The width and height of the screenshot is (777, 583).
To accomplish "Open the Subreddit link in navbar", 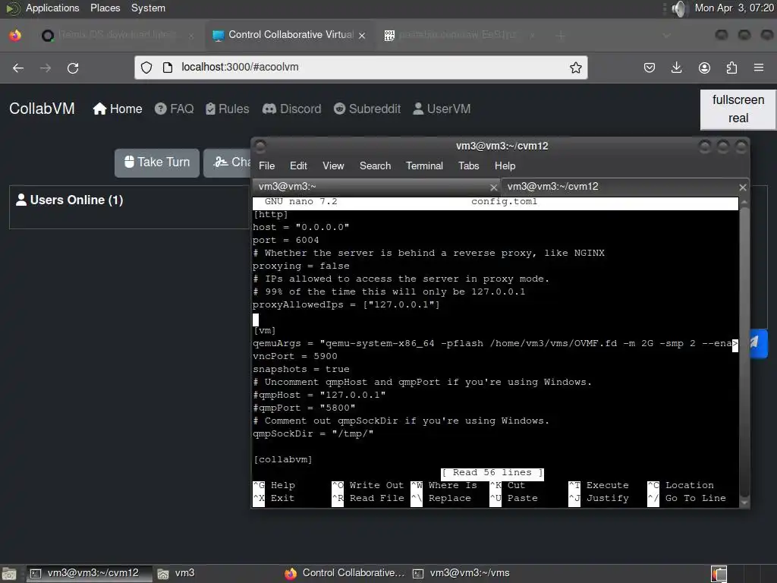I will 367,109.
